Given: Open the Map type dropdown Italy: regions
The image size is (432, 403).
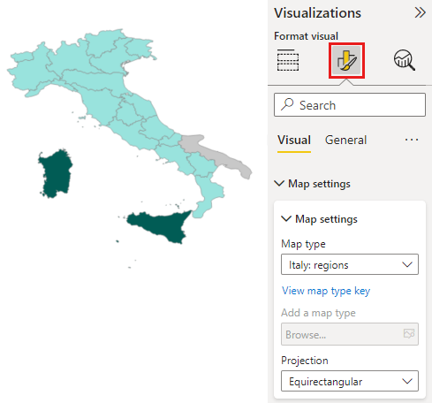Looking at the screenshot, I should click(x=350, y=264).
